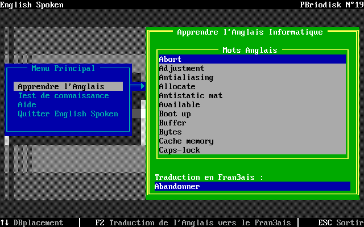Click the PBriodisk N°19 label
This screenshot has width=364, height=227.
tap(332, 5)
